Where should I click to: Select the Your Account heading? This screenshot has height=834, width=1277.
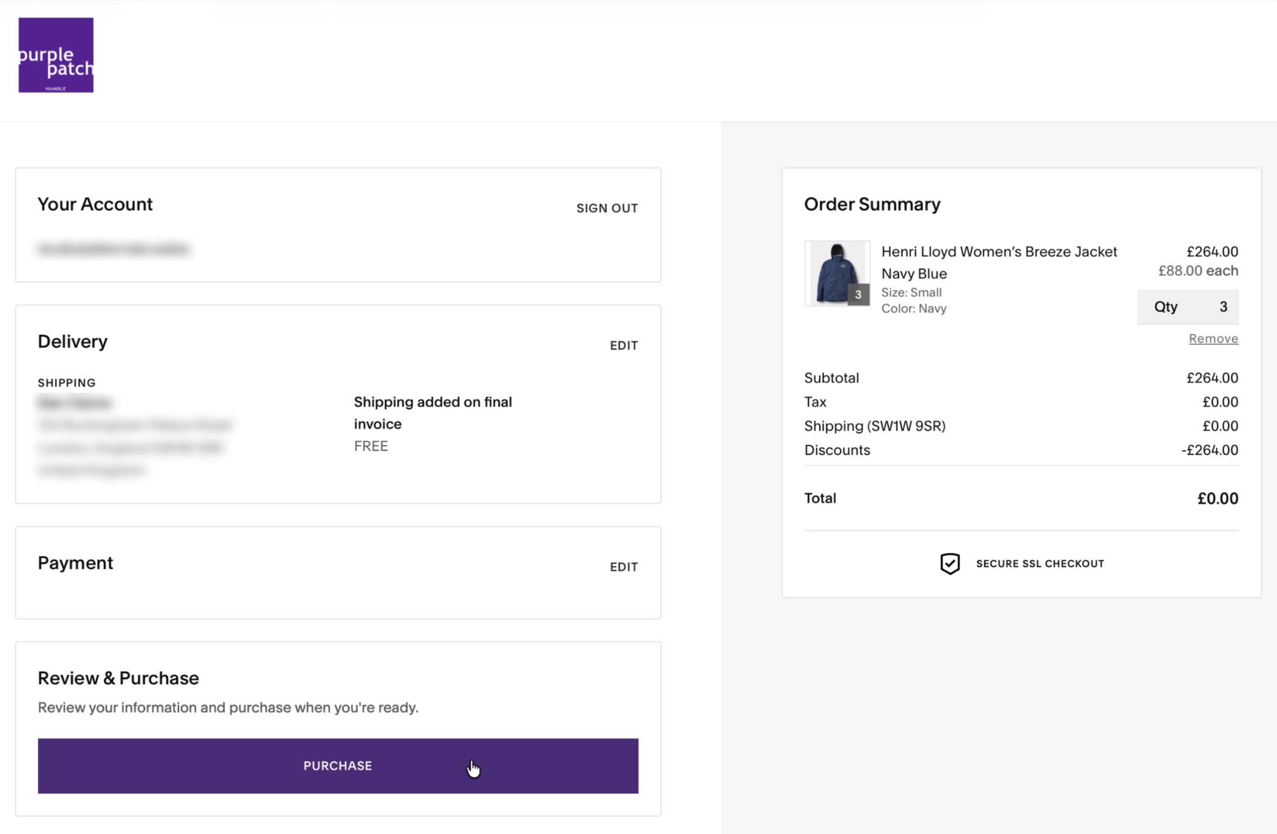point(95,204)
